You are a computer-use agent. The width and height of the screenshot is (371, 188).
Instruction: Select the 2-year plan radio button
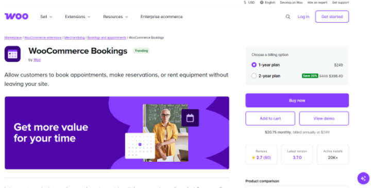pos(254,76)
